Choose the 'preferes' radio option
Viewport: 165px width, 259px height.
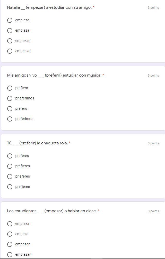pos(10,156)
